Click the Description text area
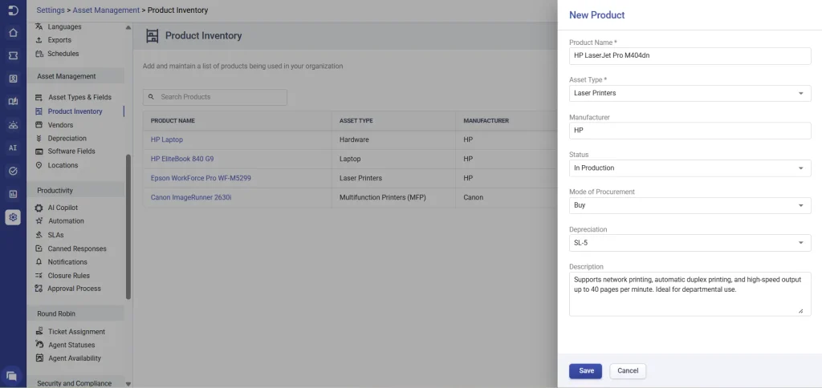 pyautogui.click(x=690, y=293)
